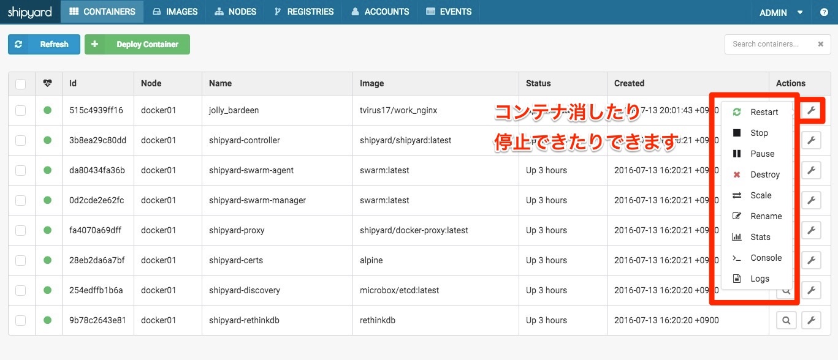Screen dimensions: 838x360
Task: Click the wrench icon for shipyard-rethinkdb row
Action: click(810, 320)
